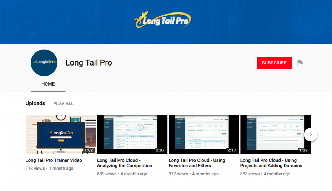332x191 pixels.
Task: Click the report flag icon
Action: pos(300,63)
